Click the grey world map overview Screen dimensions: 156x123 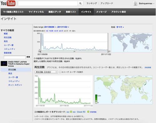pyautogui.click(x=132, y=42)
